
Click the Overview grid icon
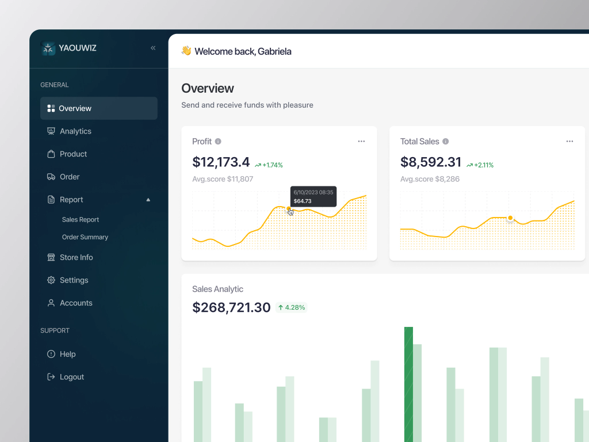51,109
